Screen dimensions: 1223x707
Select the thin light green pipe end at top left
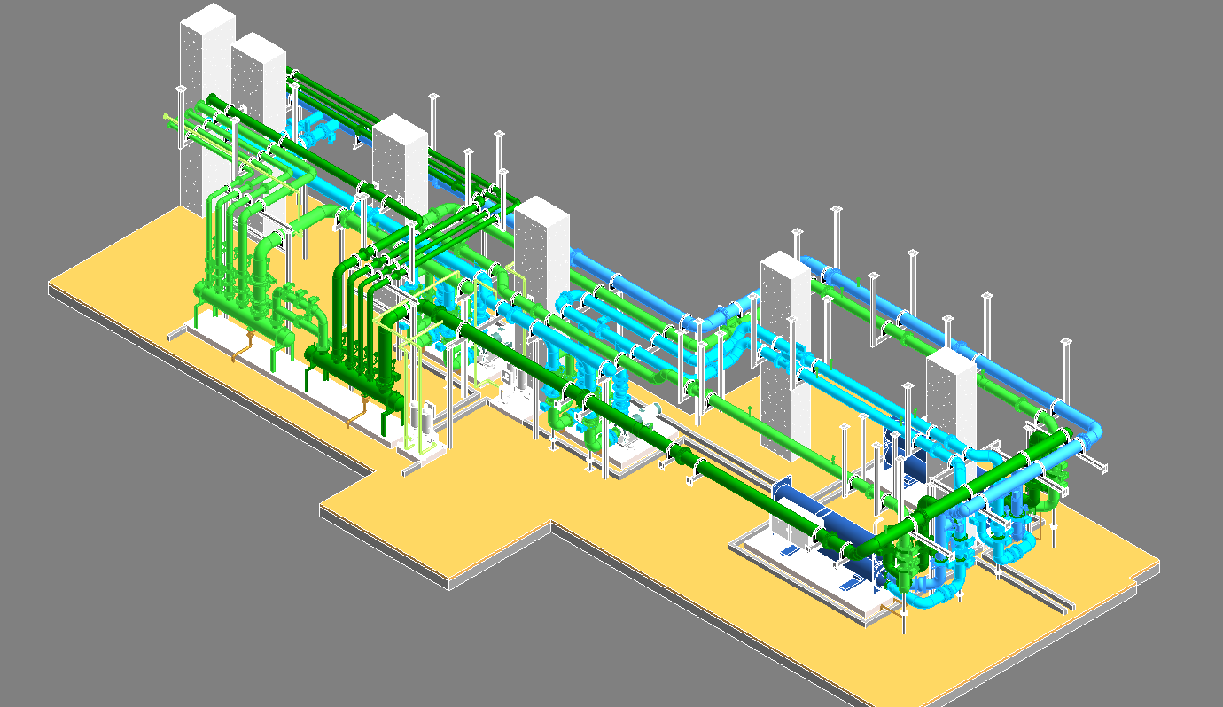[170, 118]
